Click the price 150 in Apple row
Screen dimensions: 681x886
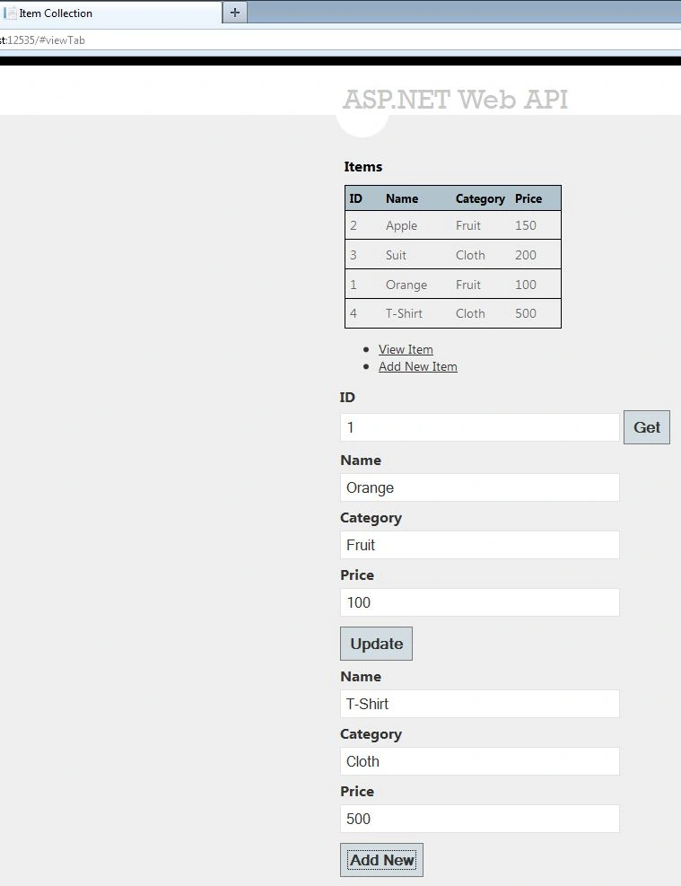[x=526, y=225]
